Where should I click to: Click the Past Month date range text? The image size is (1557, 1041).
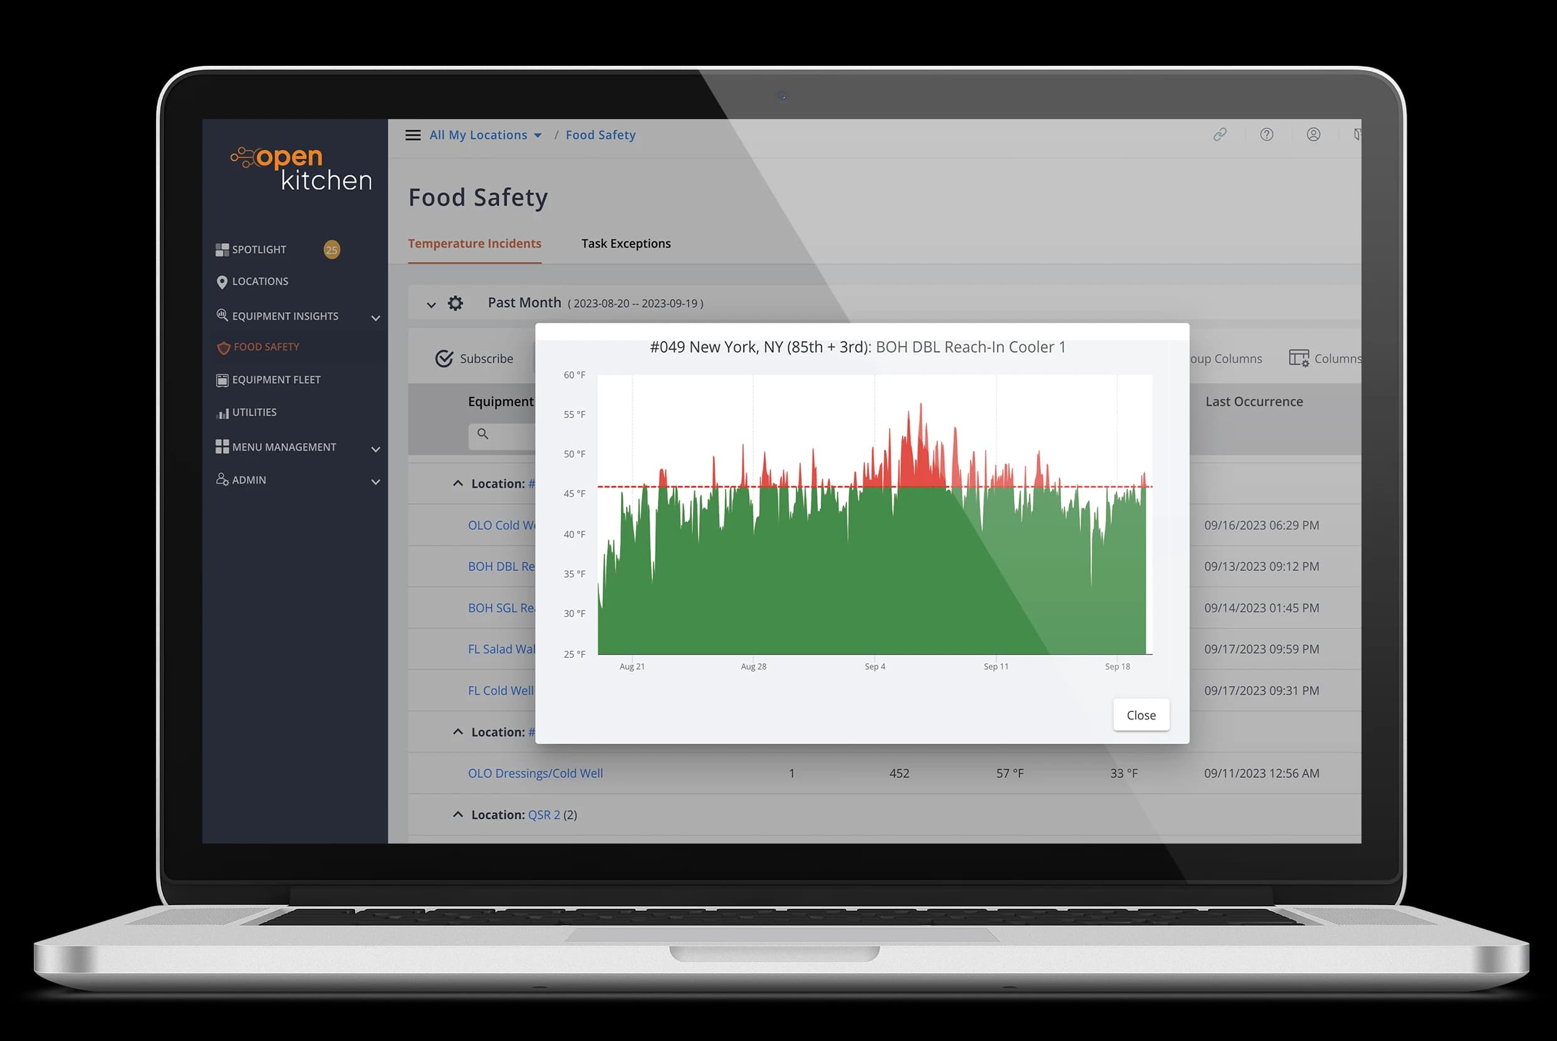click(635, 303)
